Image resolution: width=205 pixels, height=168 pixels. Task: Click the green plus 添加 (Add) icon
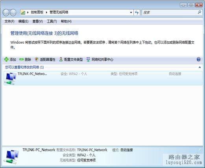[6, 59]
